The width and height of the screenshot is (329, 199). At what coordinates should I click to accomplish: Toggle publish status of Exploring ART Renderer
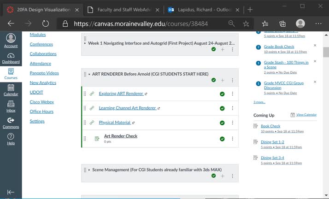[x=222, y=94]
